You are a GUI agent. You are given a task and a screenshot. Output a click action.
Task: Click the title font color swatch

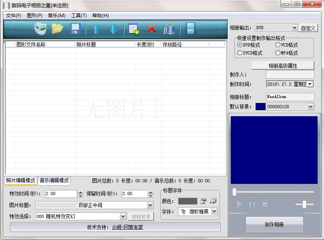coord(189,201)
